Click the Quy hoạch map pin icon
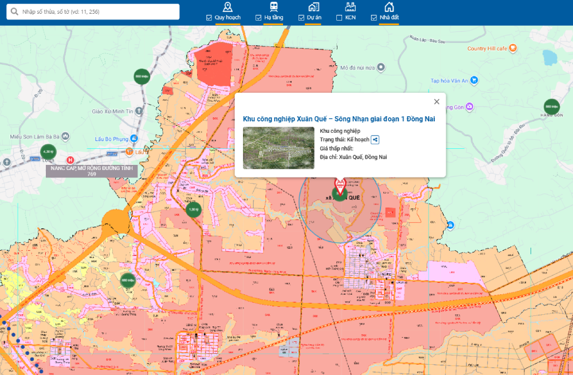The width and height of the screenshot is (573, 375). (227, 7)
